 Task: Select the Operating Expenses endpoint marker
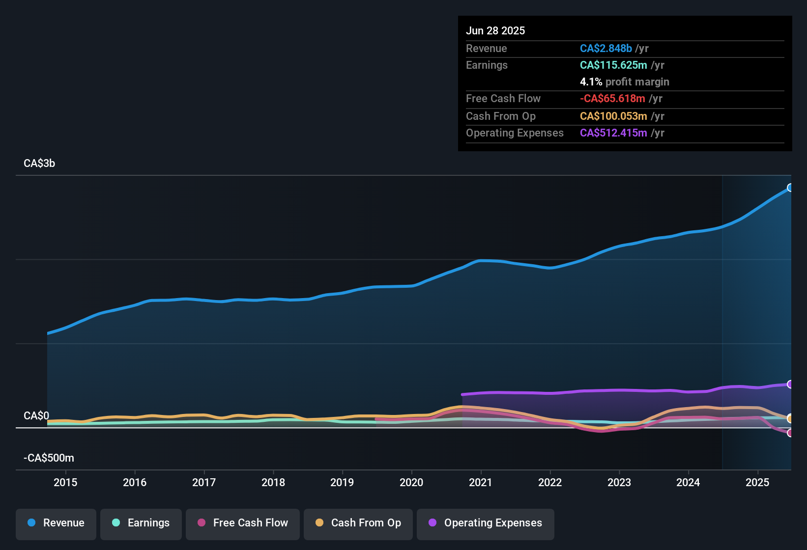click(x=790, y=384)
